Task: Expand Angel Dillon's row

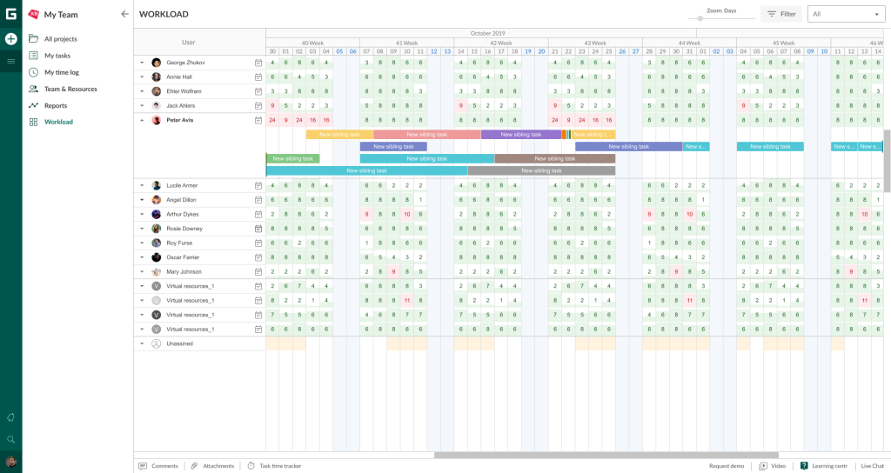Action: (142, 200)
